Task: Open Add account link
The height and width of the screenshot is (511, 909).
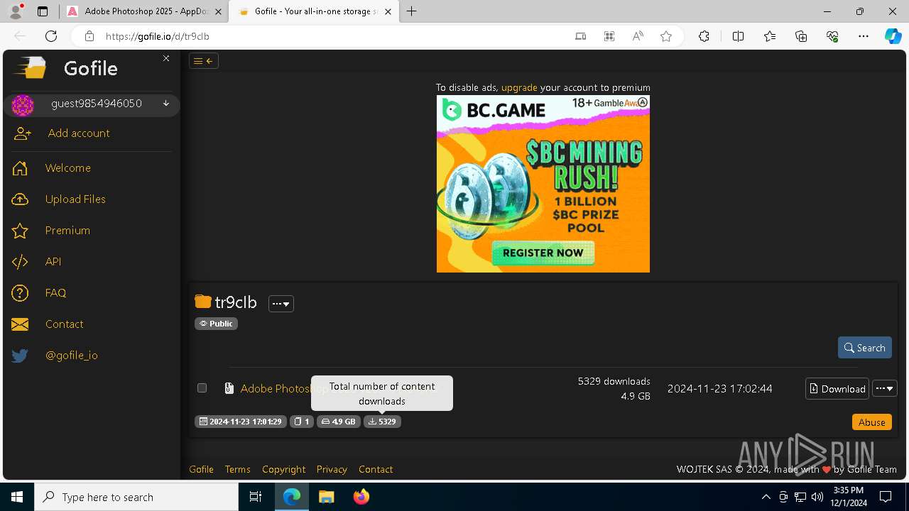Action: point(79,133)
